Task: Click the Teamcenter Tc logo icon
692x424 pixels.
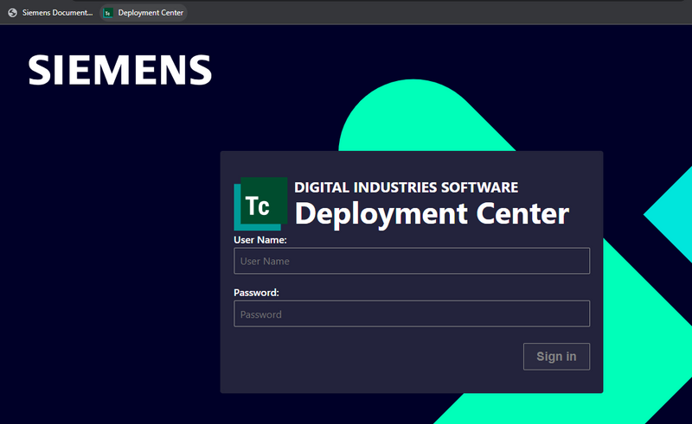Action: pyautogui.click(x=260, y=204)
